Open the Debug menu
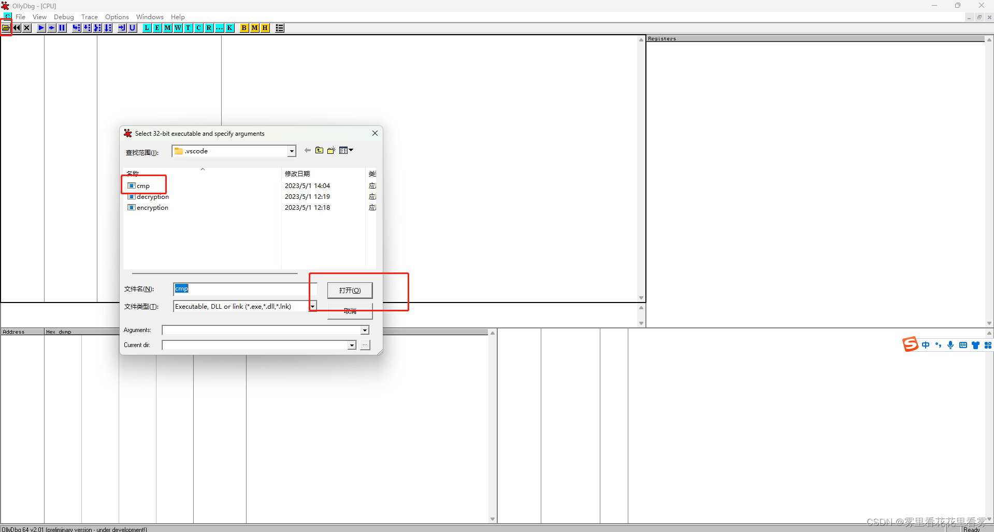Screen dimensions: 994x532 (x=64, y=17)
